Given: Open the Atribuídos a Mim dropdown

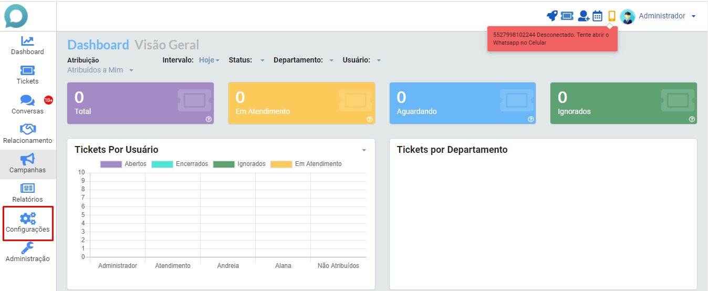Looking at the screenshot, I should (100, 70).
